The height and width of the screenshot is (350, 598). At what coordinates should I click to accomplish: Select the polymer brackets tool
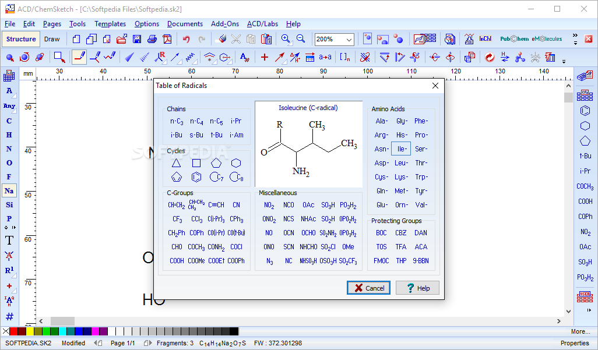(x=345, y=57)
